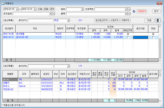Click the highlighted 참고사항 cell of 공시디외 4건
This screenshot has height=108, width=164.
[x=140, y=37]
